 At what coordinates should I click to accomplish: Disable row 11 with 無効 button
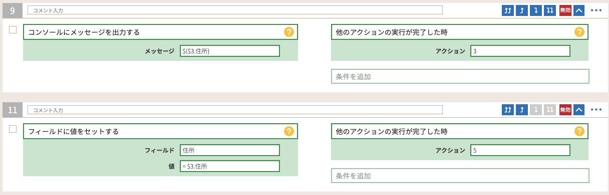pos(565,110)
